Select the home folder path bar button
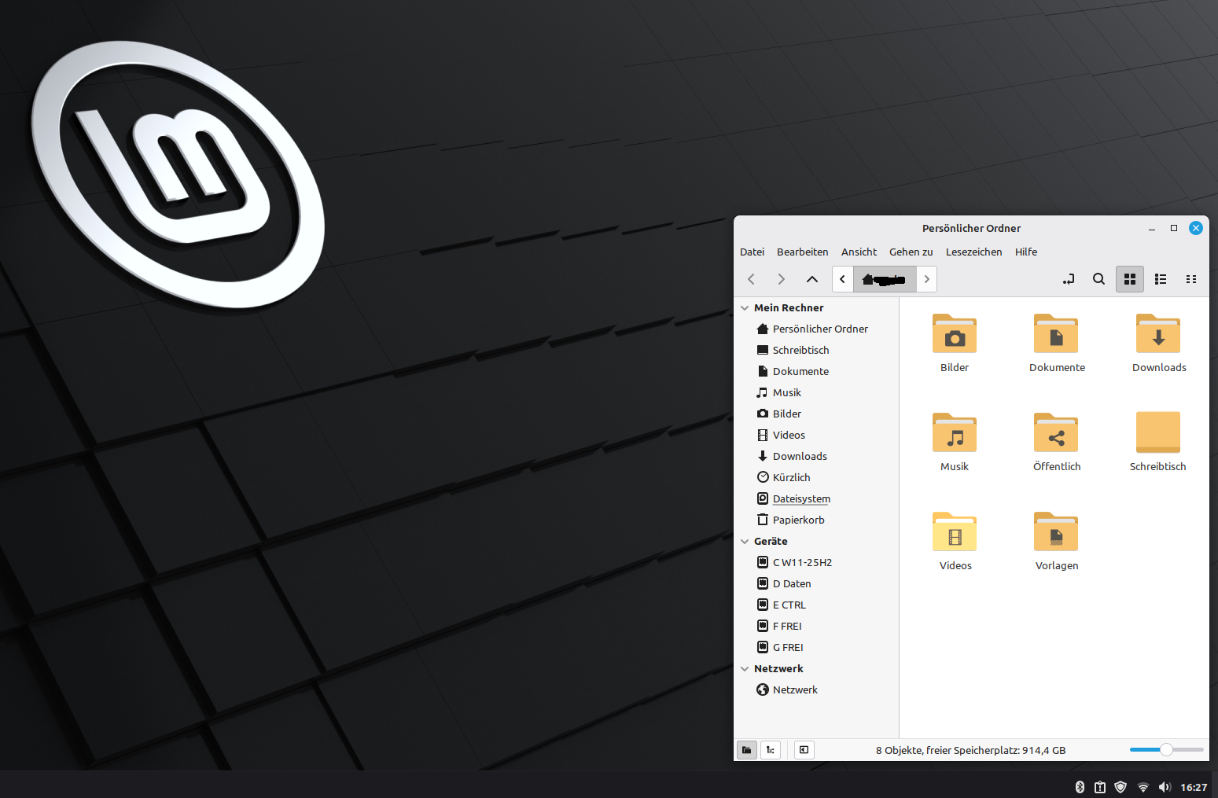1218x798 pixels. [x=885, y=279]
